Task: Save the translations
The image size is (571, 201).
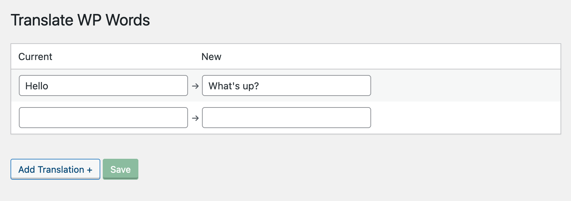Action: [121, 169]
